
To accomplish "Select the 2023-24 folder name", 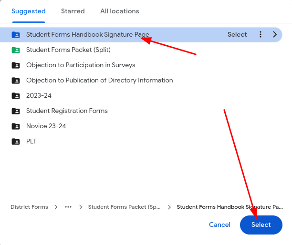I will tap(39, 96).
